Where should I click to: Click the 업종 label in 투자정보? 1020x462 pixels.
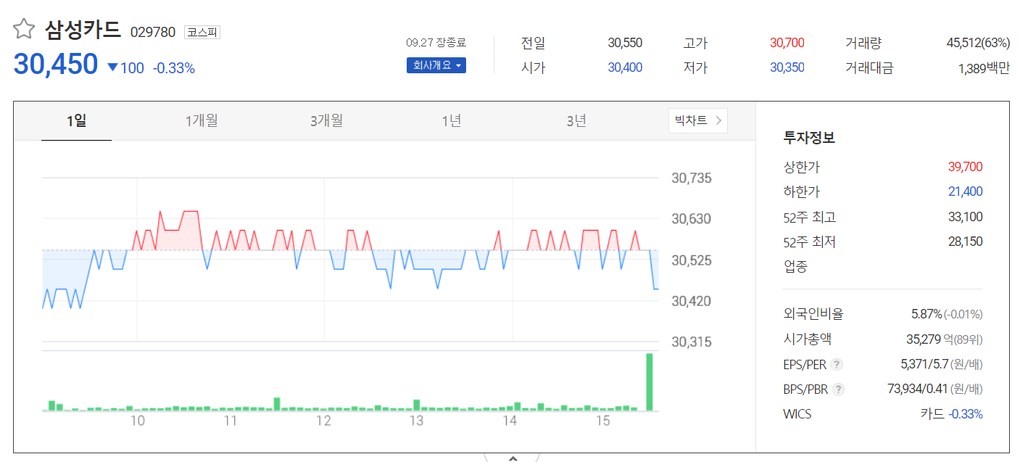pos(795,266)
